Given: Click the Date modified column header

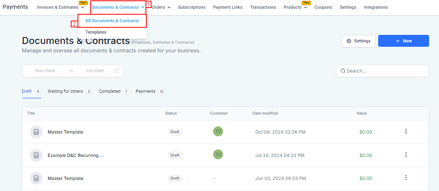Looking at the screenshot, I should click(x=265, y=113).
